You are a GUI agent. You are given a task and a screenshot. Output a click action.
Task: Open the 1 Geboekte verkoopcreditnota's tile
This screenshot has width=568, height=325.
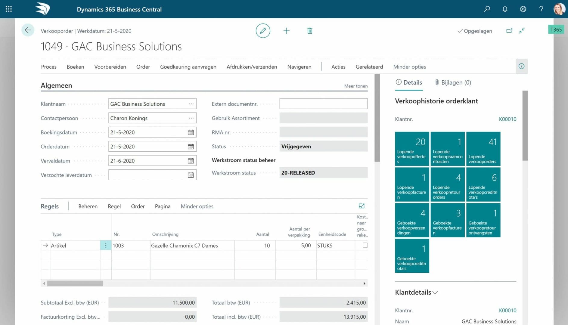coord(412,256)
